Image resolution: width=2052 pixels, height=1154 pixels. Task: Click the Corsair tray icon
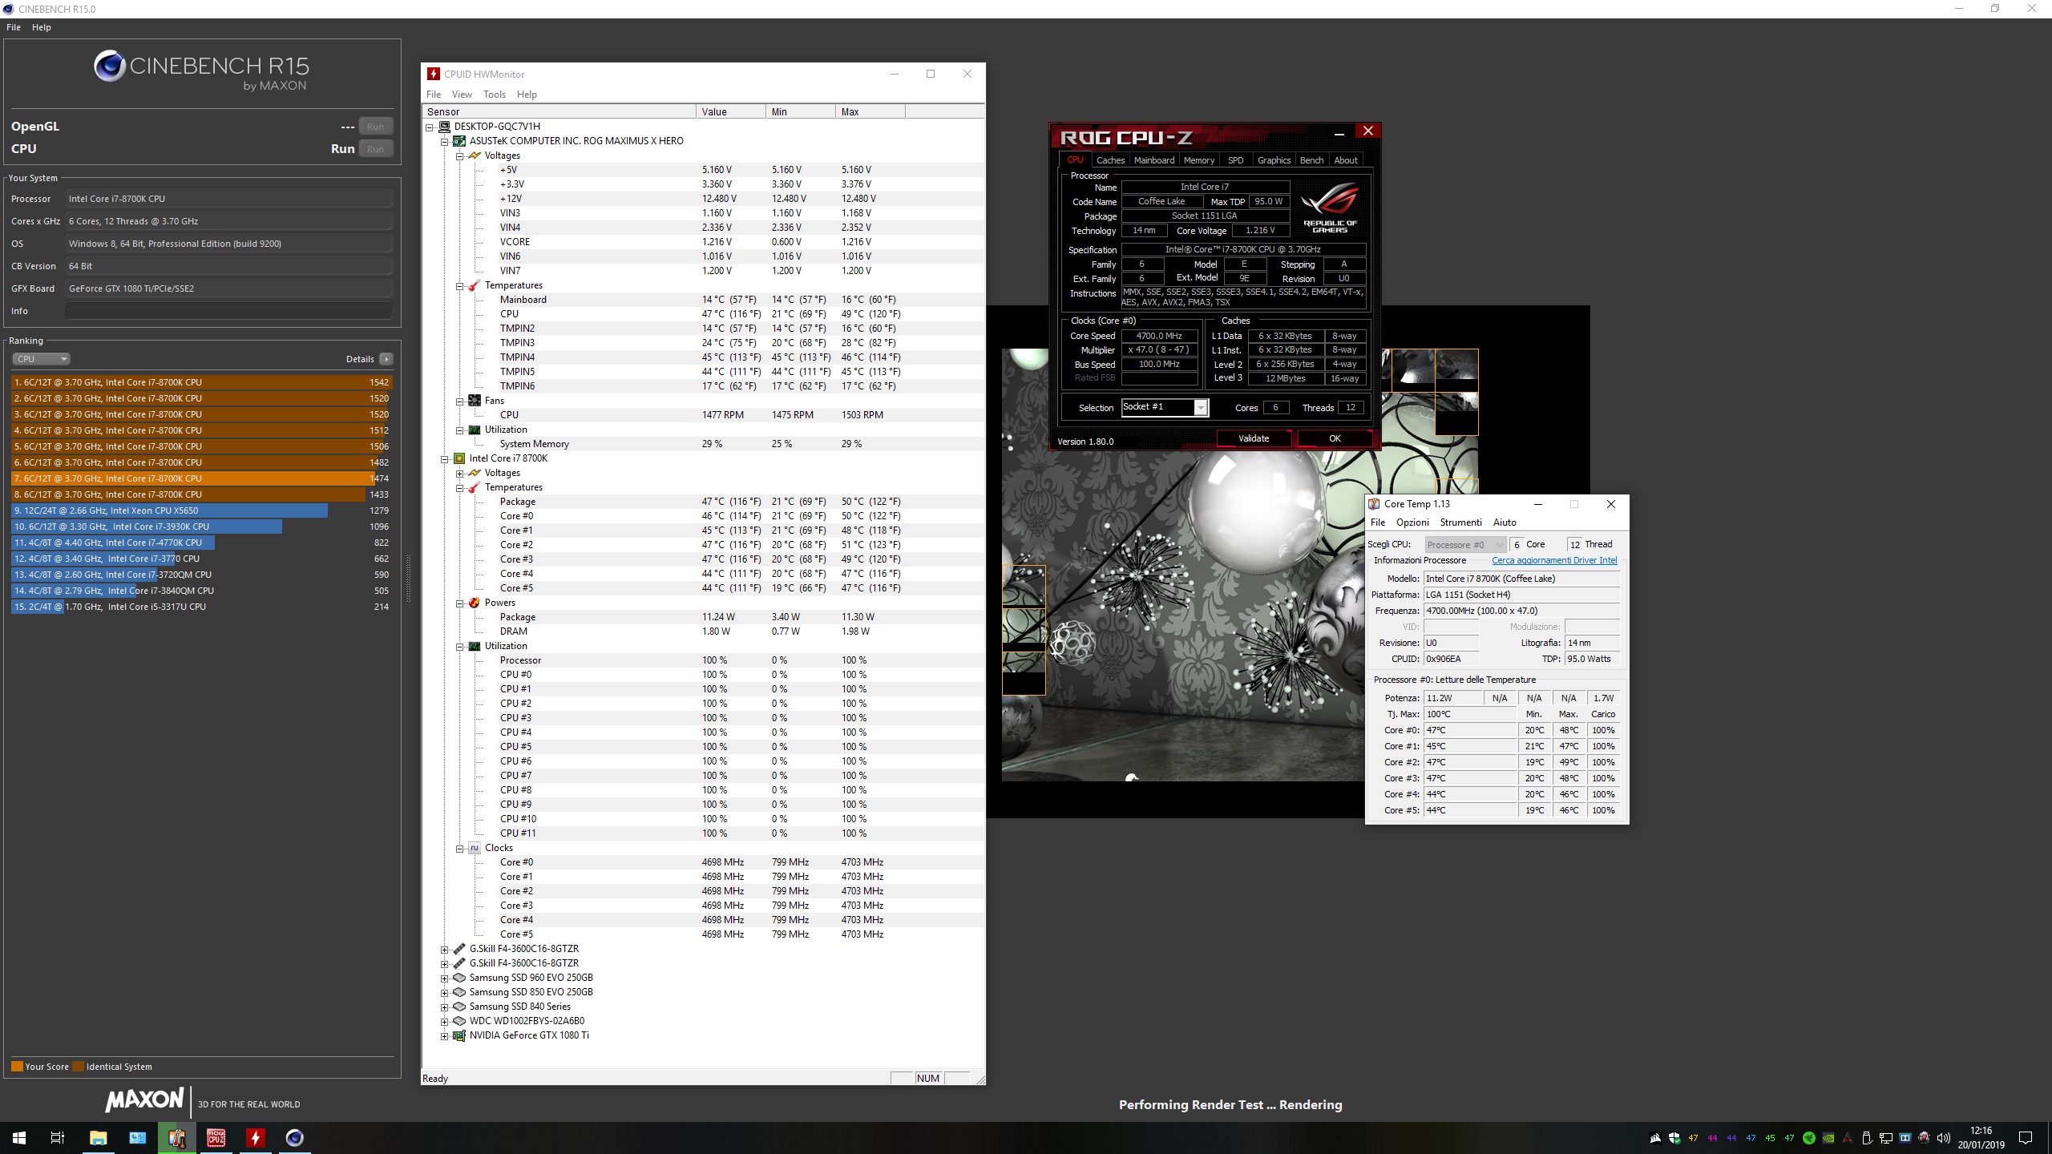coord(1655,1138)
